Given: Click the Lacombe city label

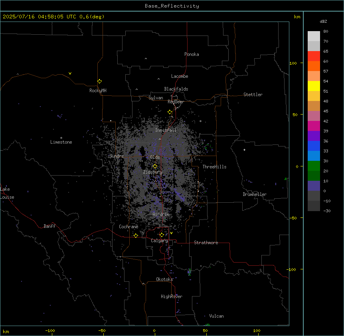Looking at the screenshot, I should click(x=180, y=76).
